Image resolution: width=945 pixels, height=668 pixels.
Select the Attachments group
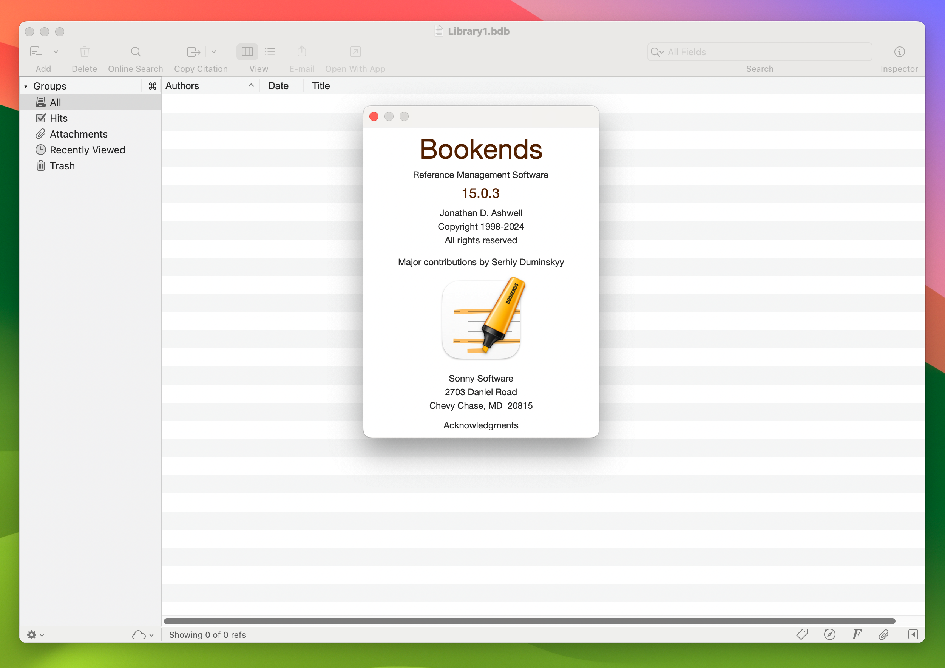79,134
